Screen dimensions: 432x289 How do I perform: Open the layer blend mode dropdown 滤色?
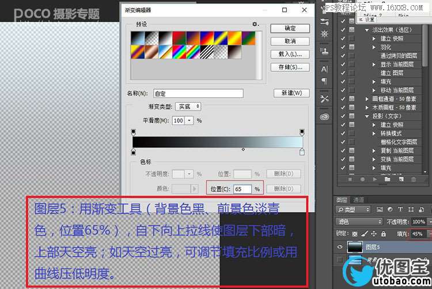click(359, 222)
